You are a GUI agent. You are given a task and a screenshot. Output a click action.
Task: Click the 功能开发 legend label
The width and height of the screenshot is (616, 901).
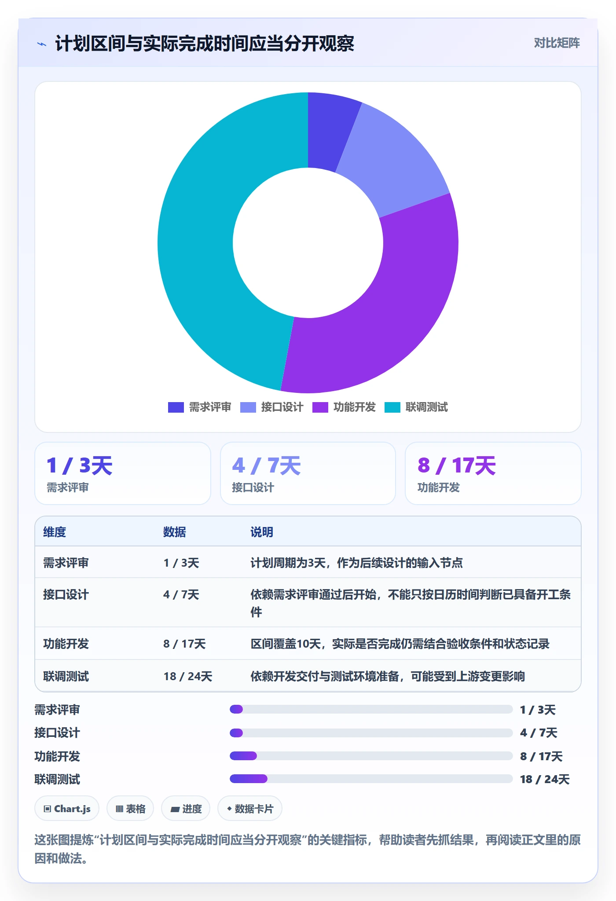pyautogui.click(x=354, y=407)
